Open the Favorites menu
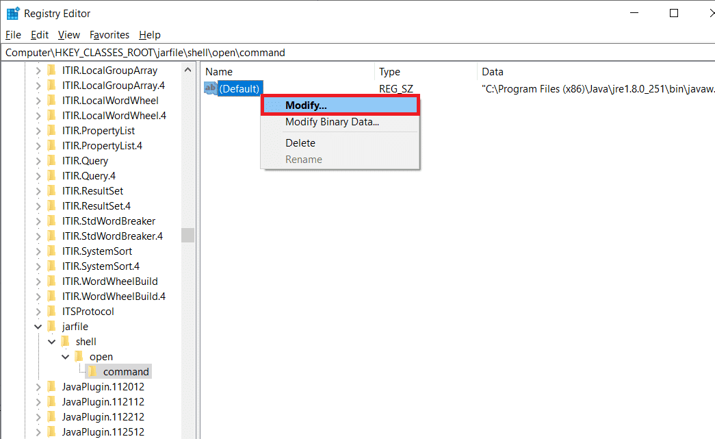This screenshot has width=715, height=439. 109,35
